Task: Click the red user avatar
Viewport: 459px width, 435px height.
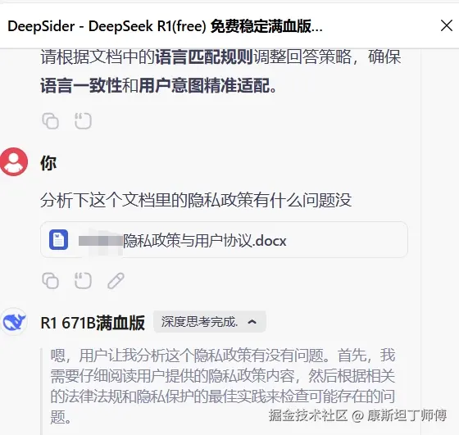Action: tap(14, 161)
